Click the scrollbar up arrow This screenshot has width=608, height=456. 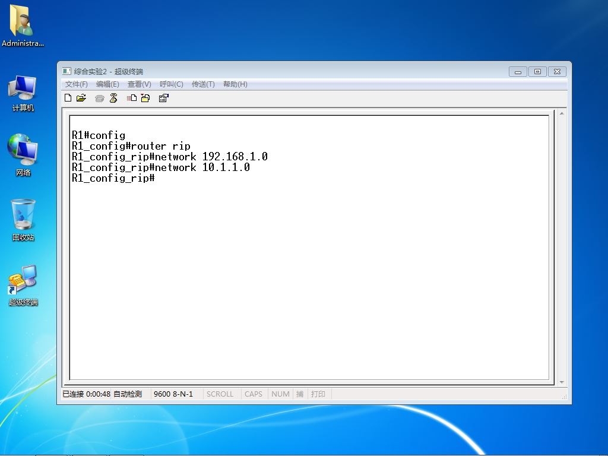coord(562,113)
